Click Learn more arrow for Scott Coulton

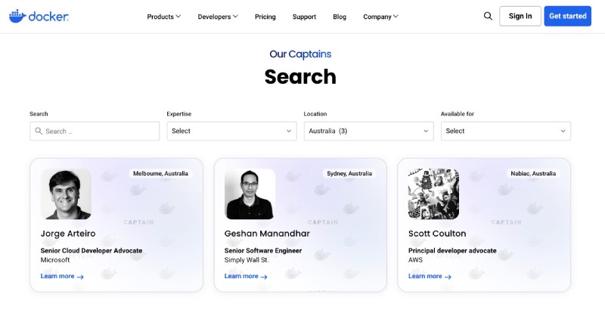(448, 277)
